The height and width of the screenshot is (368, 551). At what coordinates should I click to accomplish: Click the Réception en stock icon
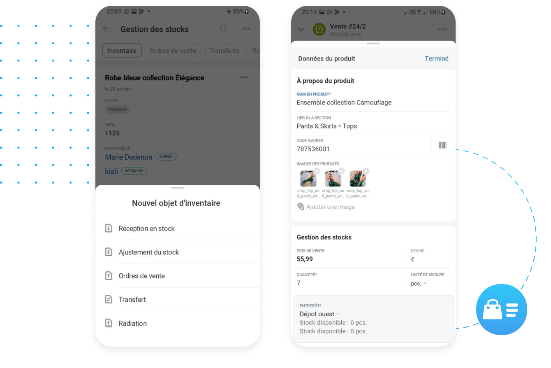[x=109, y=228]
